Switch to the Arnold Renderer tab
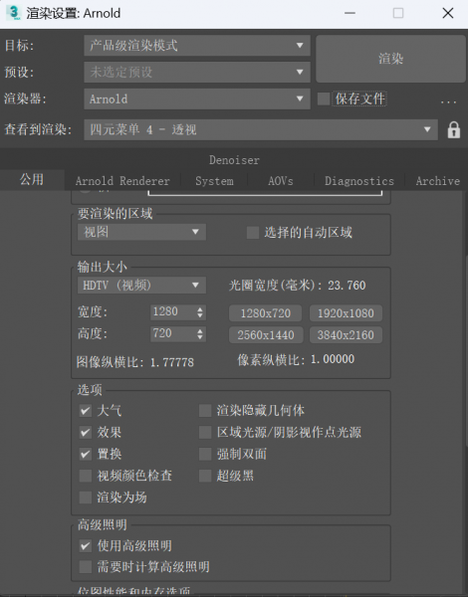Image resolution: width=468 pixels, height=597 pixels. [x=122, y=181]
